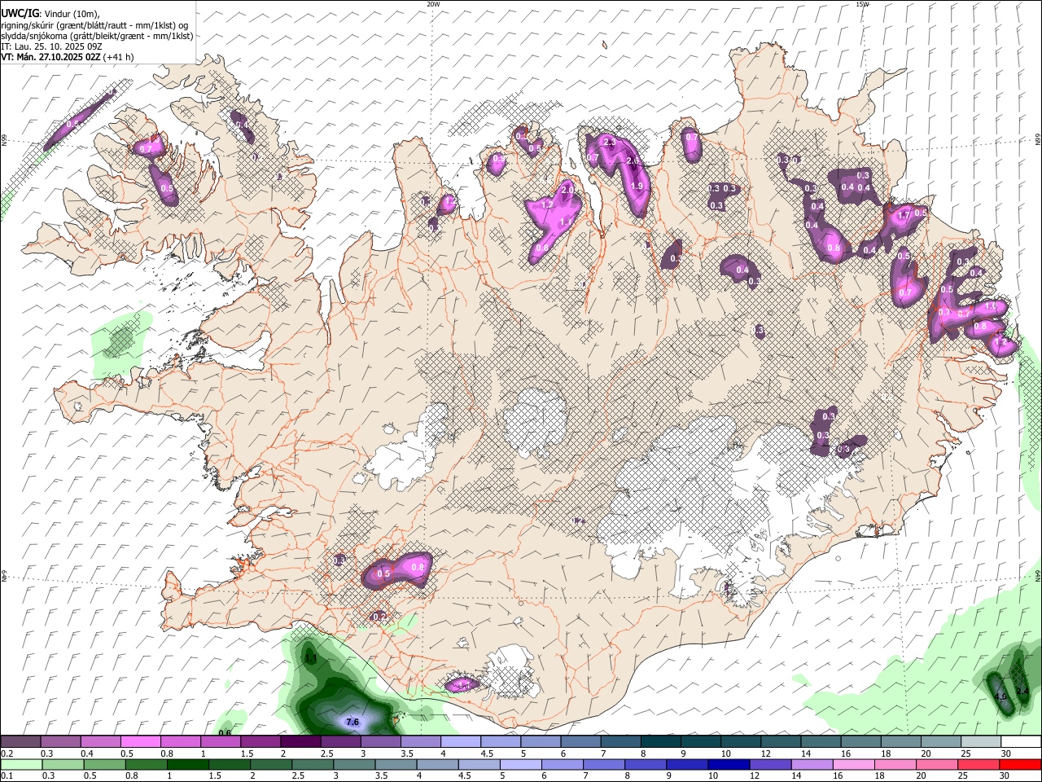Image resolution: width=1042 pixels, height=782 pixels.
Task: Click the deep blue lower-row swatch from 10 to 12
Action: point(729,765)
